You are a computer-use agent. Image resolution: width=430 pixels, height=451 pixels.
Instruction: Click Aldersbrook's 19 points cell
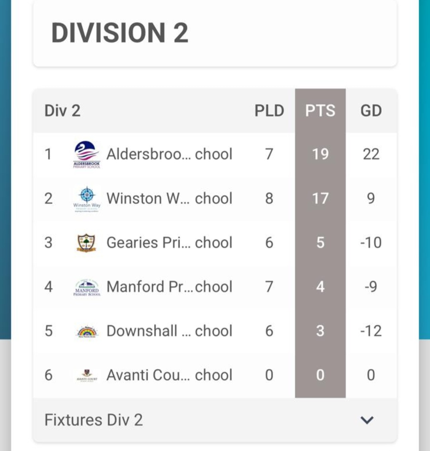point(320,154)
